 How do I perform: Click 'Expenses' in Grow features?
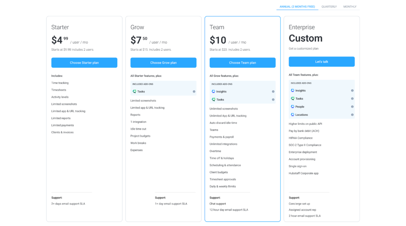[x=136, y=150]
